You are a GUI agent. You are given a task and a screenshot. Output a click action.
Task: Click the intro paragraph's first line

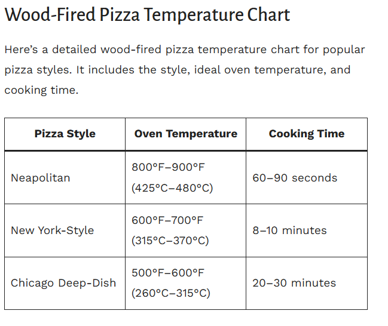(x=184, y=50)
